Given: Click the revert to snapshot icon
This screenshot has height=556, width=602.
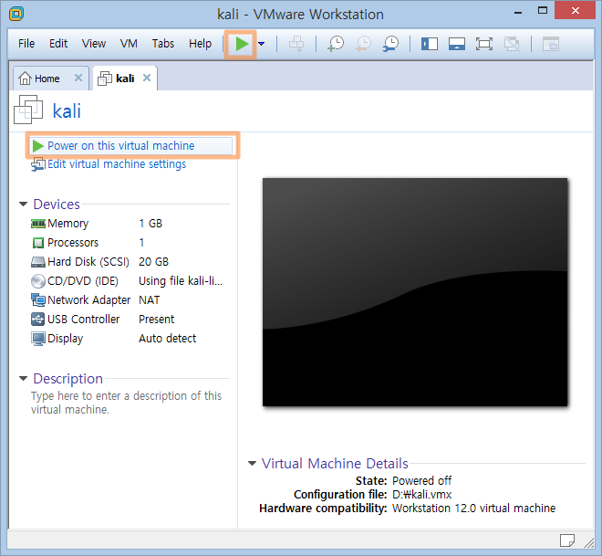Looking at the screenshot, I should point(363,44).
